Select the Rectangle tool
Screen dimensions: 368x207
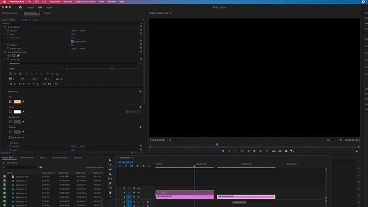[110, 188]
